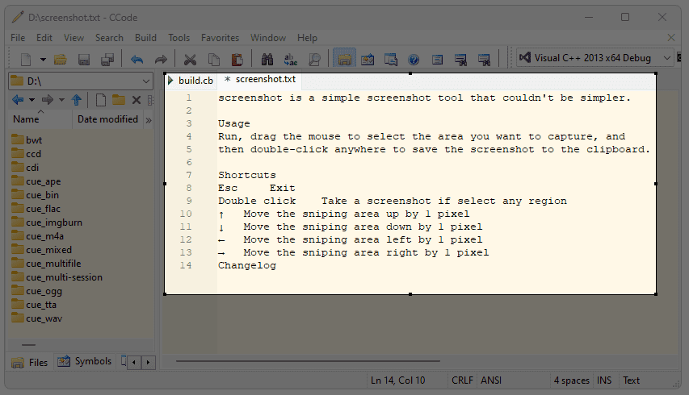Open Find with the binoculars icon

coord(267,59)
